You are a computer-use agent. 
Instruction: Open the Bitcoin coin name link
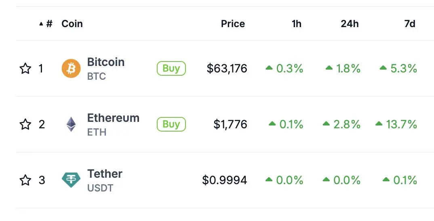[x=106, y=62]
